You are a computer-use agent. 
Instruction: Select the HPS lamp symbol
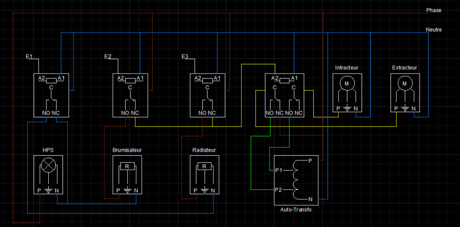48,166
